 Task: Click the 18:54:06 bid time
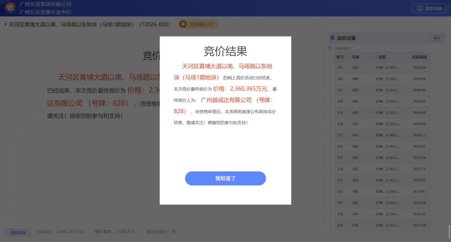pos(419,79)
